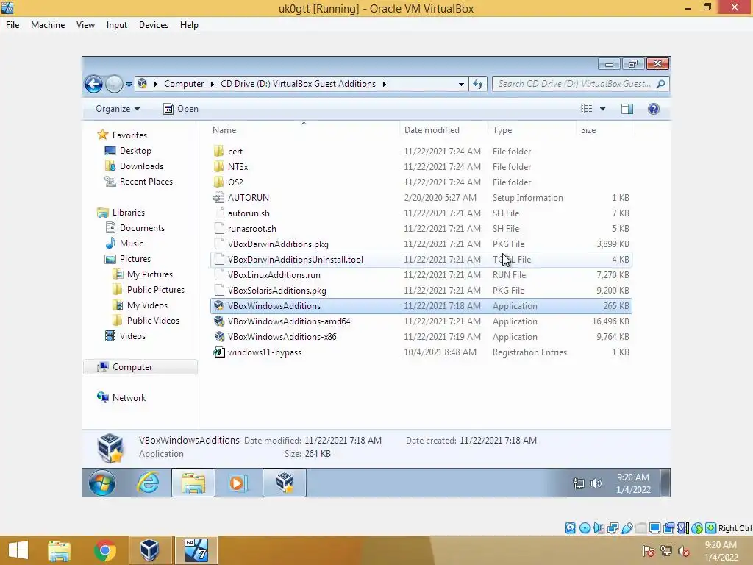Click the host Windows Start button

pyautogui.click(x=18, y=550)
